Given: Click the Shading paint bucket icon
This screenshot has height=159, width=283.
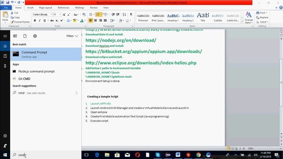Looking at the screenshot, I should click(120, 21).
